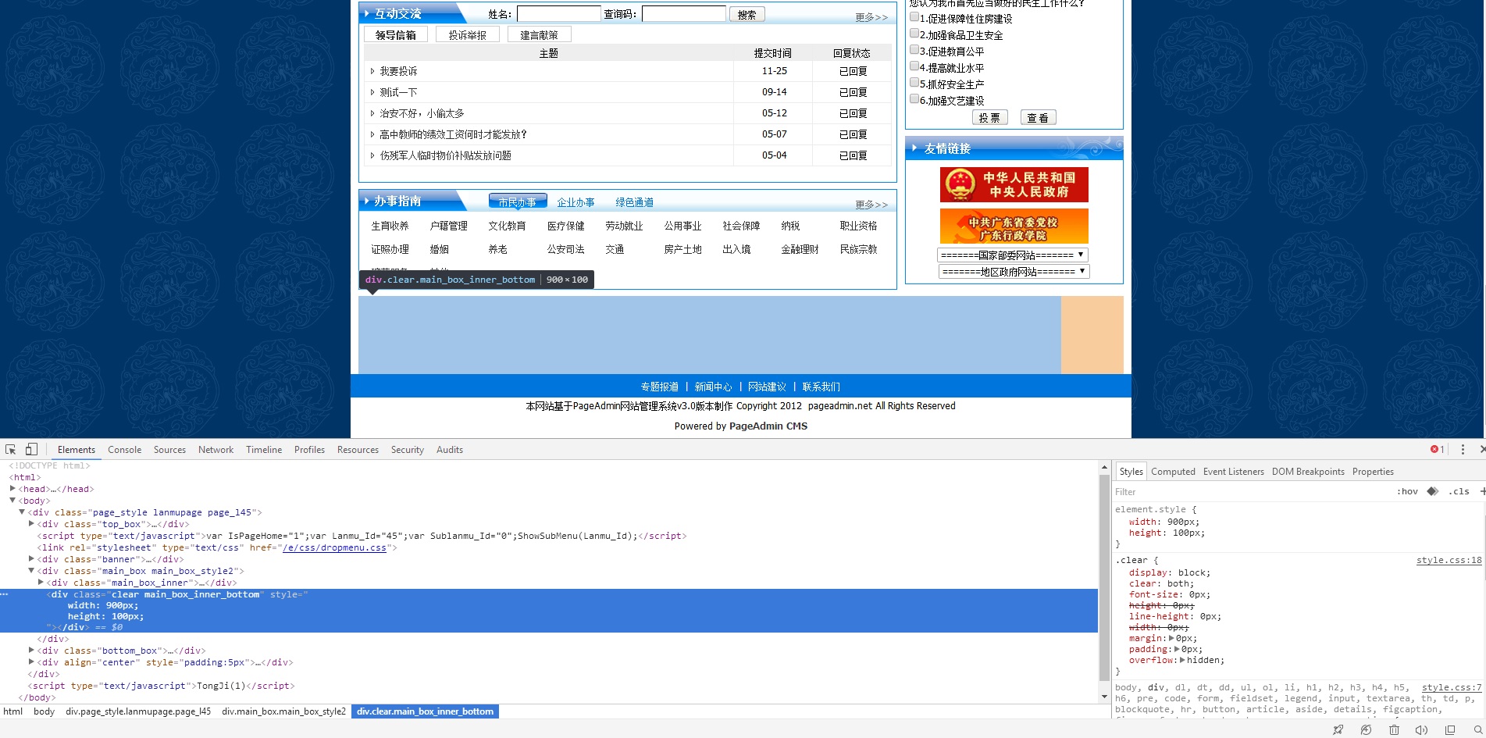Expand the align center div node
The width and height of the screenshot is (1486, 738).
31,661
